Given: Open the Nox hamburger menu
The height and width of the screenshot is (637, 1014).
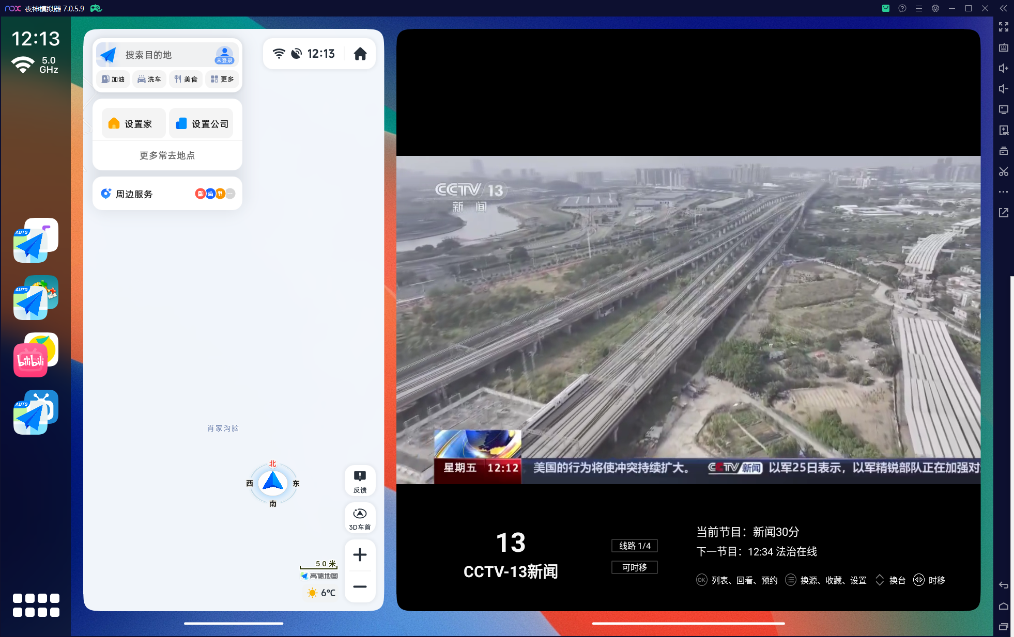Looking at the screenshot, I should [919, 8].
